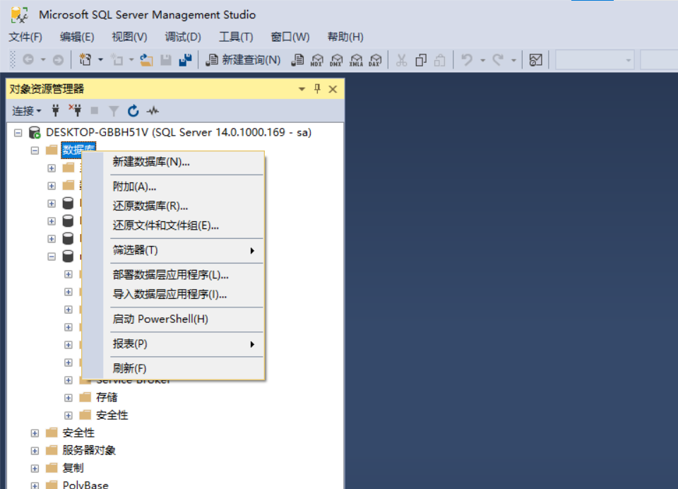Select the MDX query icon
Viewport: 678px width, 489px height.
click(x=317, y=60)
